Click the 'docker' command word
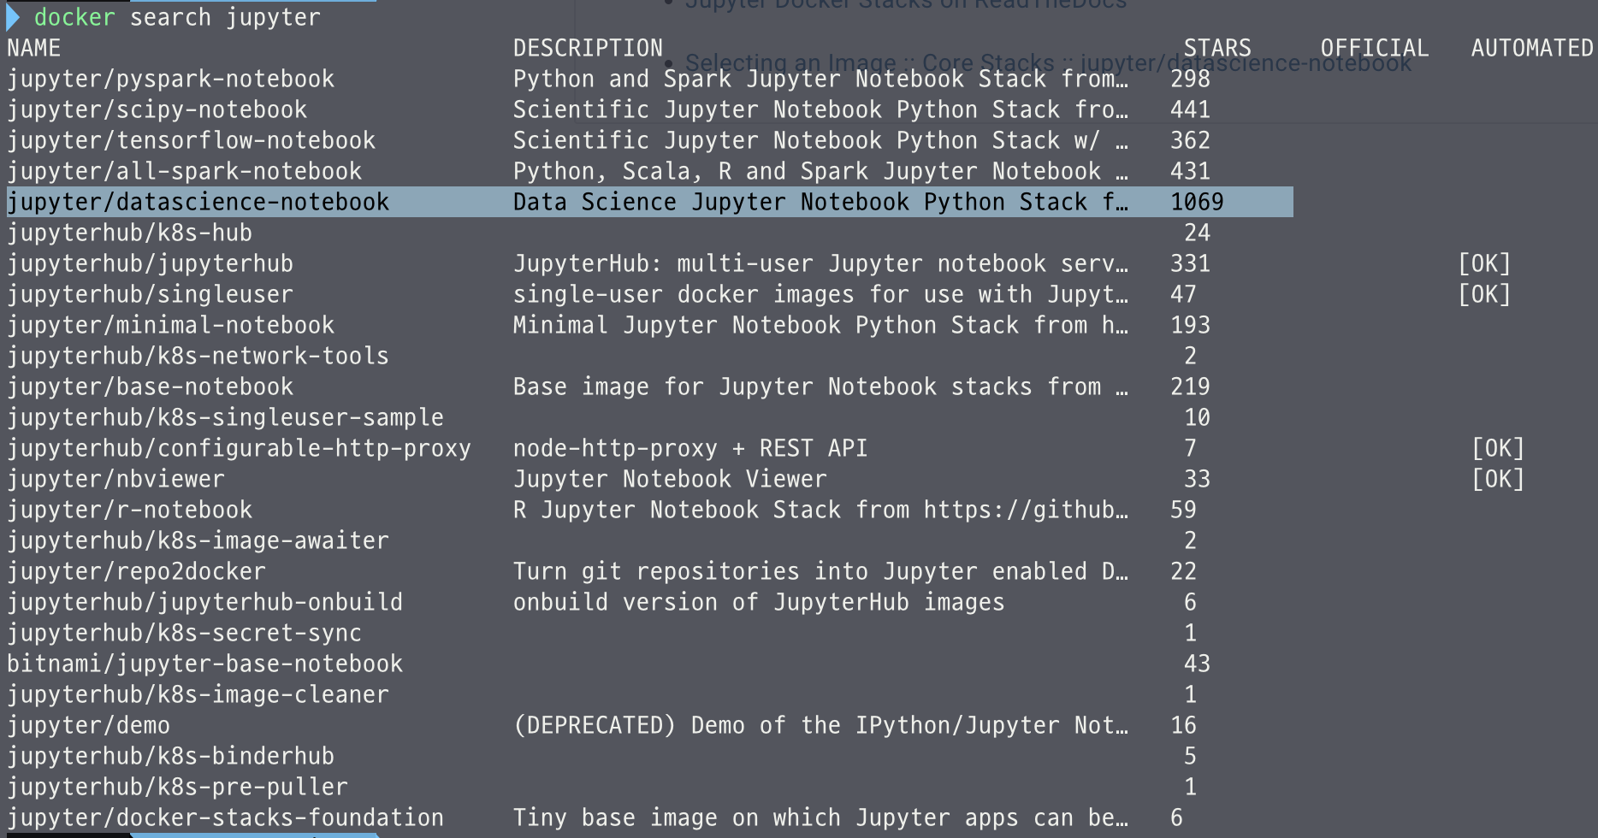 (74, 17)
